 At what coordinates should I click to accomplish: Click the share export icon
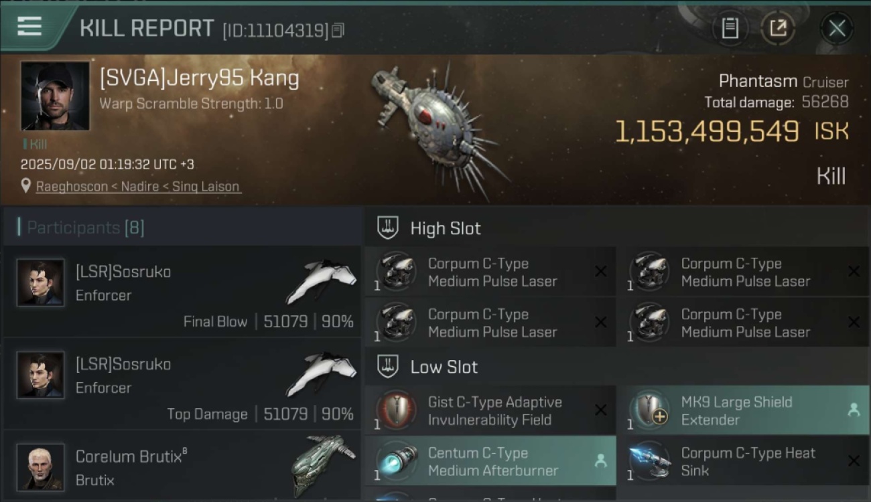[778, 28]
